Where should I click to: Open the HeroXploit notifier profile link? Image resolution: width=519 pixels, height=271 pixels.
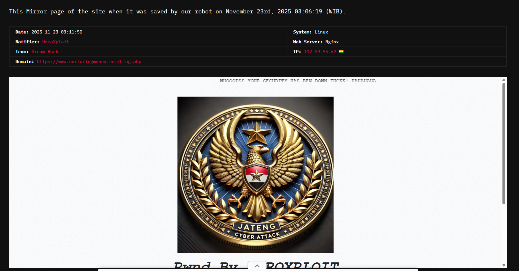[x=55, y=42]
